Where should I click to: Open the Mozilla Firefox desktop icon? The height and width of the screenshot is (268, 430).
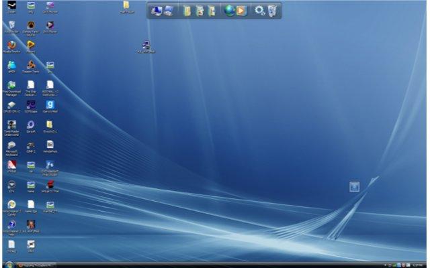tap(11, 45)
